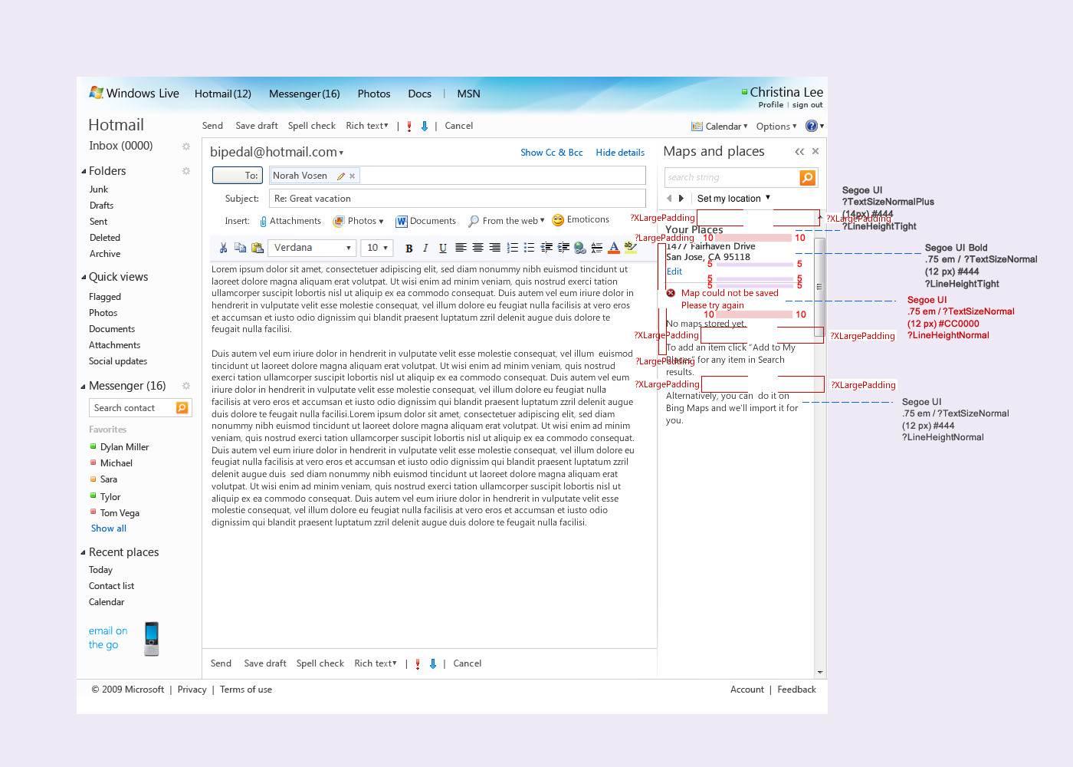Click Show Cc & Bcc link
Screen dimensions: 1073x767
[552, 153]
